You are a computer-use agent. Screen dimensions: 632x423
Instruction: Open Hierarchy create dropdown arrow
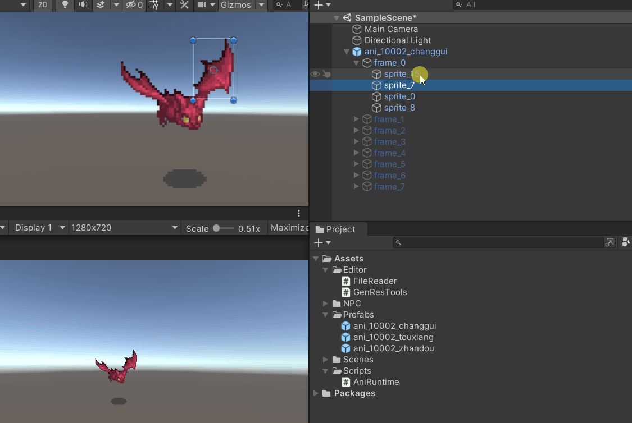[329, 5]
